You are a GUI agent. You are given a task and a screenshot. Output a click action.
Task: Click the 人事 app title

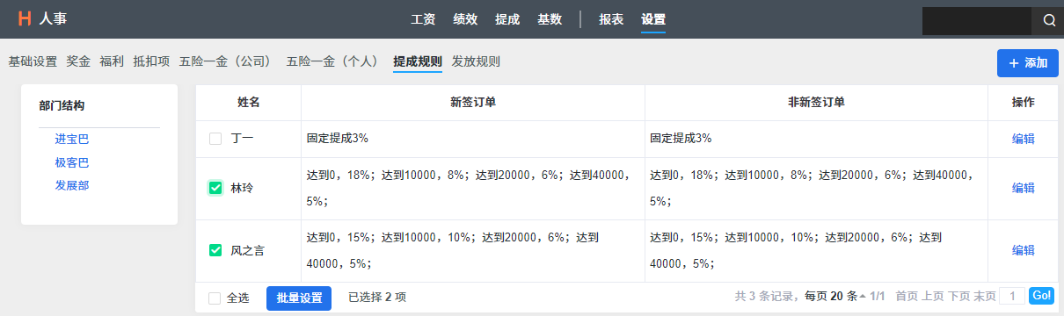pos(53,18)
